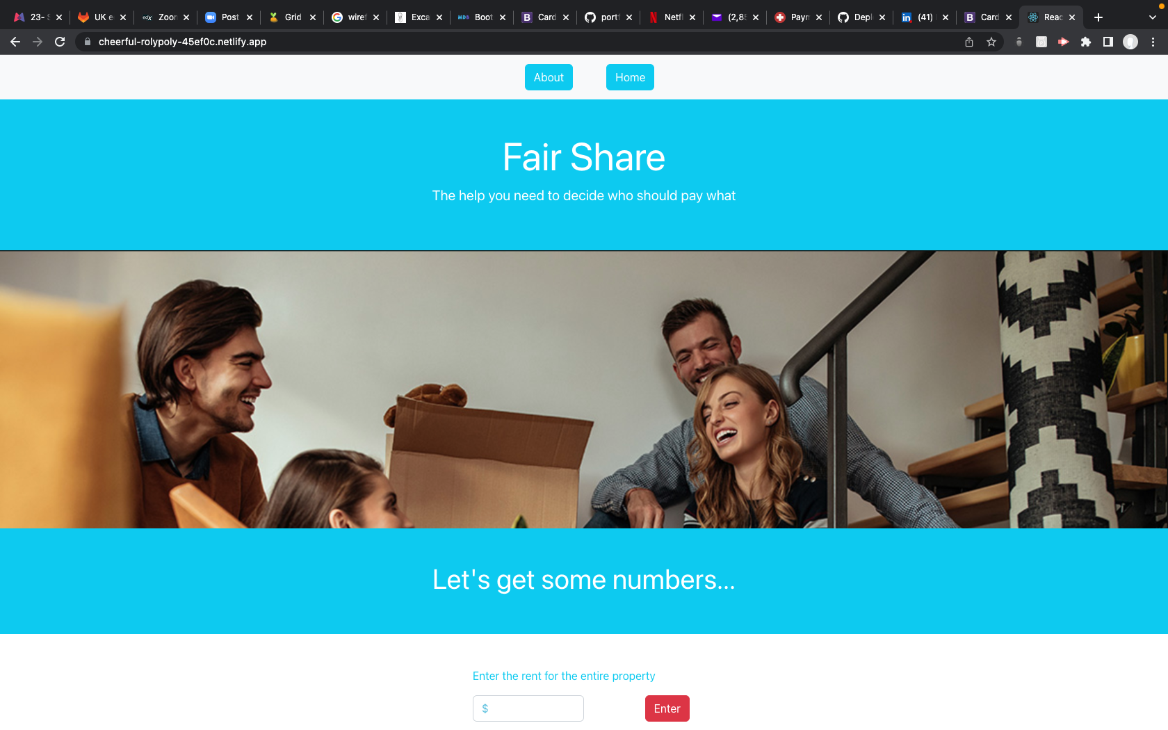Click the browser back arrow

15,42
